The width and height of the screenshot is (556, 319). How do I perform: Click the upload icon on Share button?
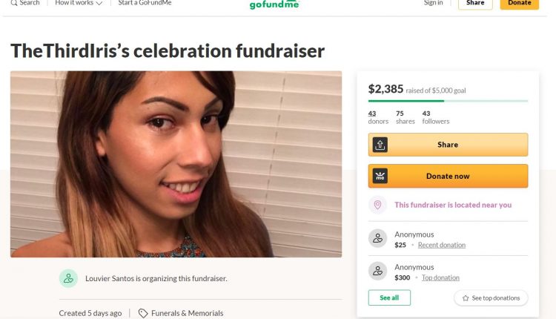pyautogui.click(x=380, y=145)
